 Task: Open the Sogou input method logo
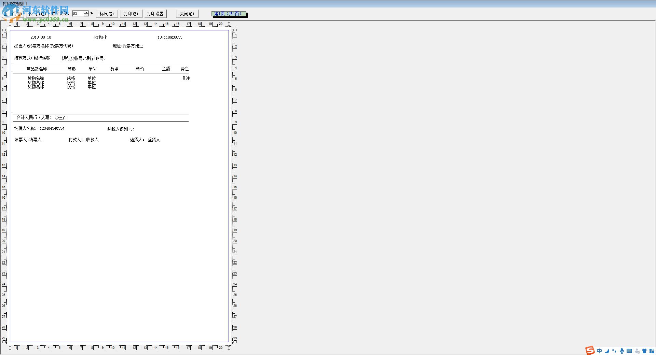point(590,351)
